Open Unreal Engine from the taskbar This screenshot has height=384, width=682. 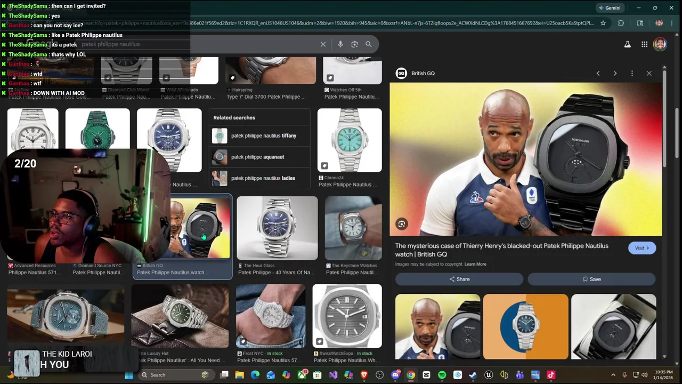pos(489,375)
